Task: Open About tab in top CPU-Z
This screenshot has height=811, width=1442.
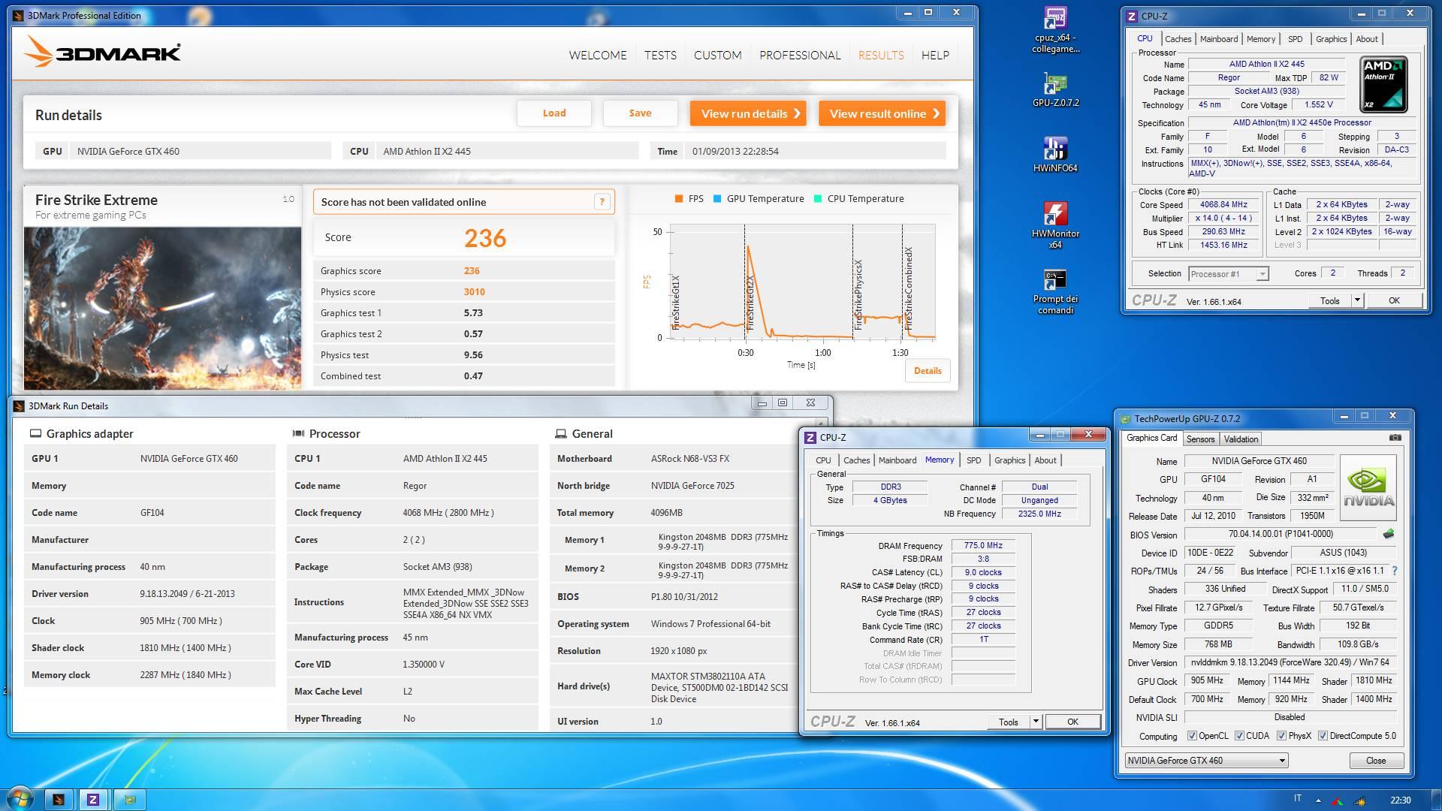Action: pyautogui.click(x=1367, y=39)
